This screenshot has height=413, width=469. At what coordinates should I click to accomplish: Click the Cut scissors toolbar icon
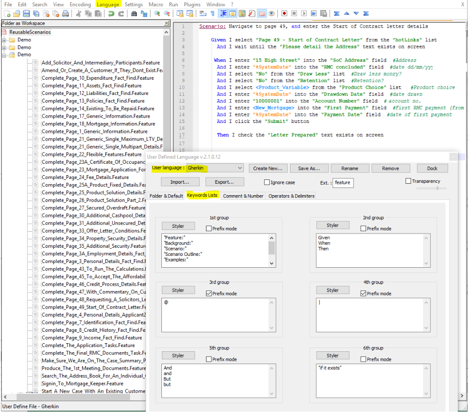pos(79,13)
